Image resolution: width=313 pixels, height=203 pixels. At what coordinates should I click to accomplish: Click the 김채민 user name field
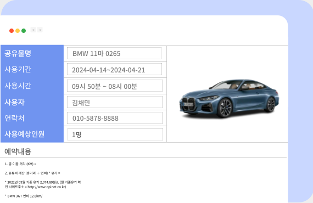point(115,102)
